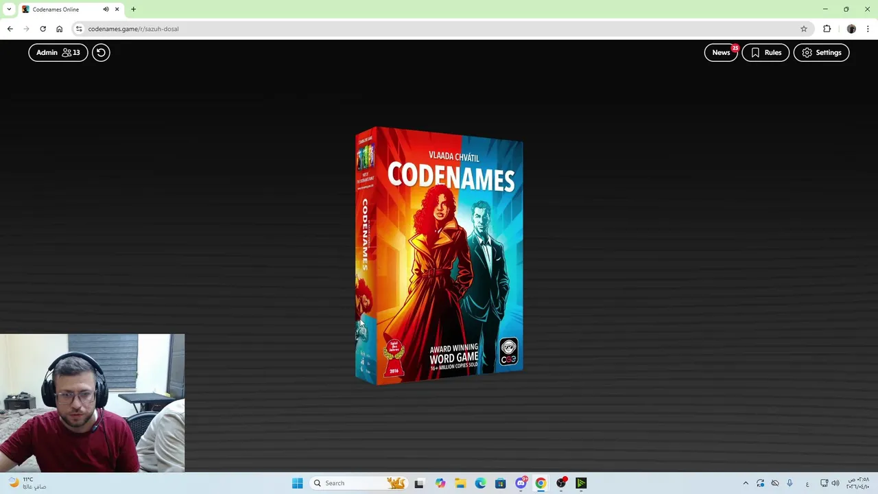The height and width of the screenshot is (494, 878).
Task: Click the reset game circular arrow icon
Action: click(x=101, y=52)
